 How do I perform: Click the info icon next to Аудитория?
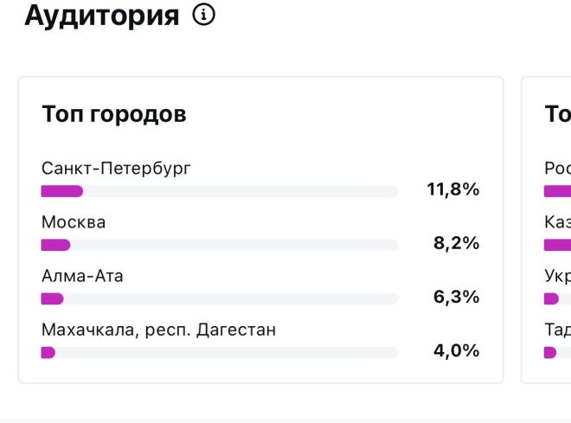203,15
